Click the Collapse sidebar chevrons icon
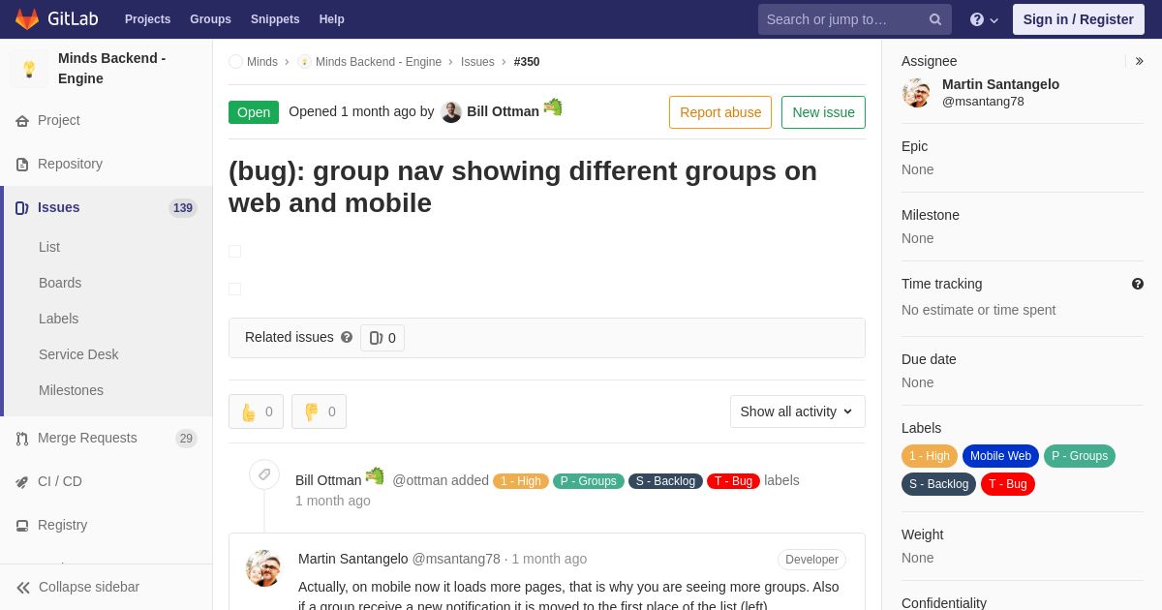The height and width of the screenshot is (610, 1162). tap(23, 588)
